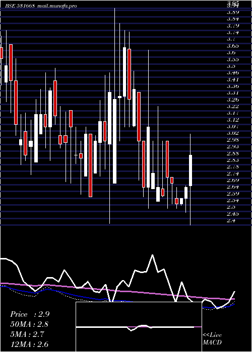Click the 3.46 price axis label
This screenshot has height=352, width=252.
[x=233, y=73]
